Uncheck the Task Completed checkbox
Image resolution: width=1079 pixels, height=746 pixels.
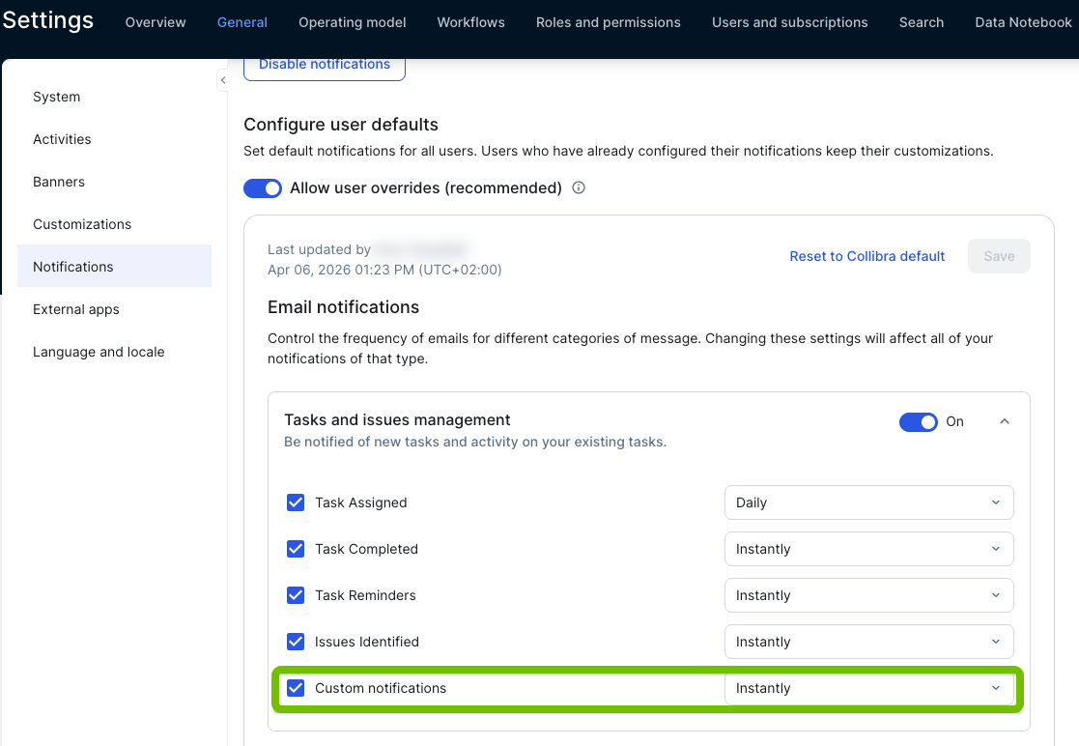tap(296, 549)
